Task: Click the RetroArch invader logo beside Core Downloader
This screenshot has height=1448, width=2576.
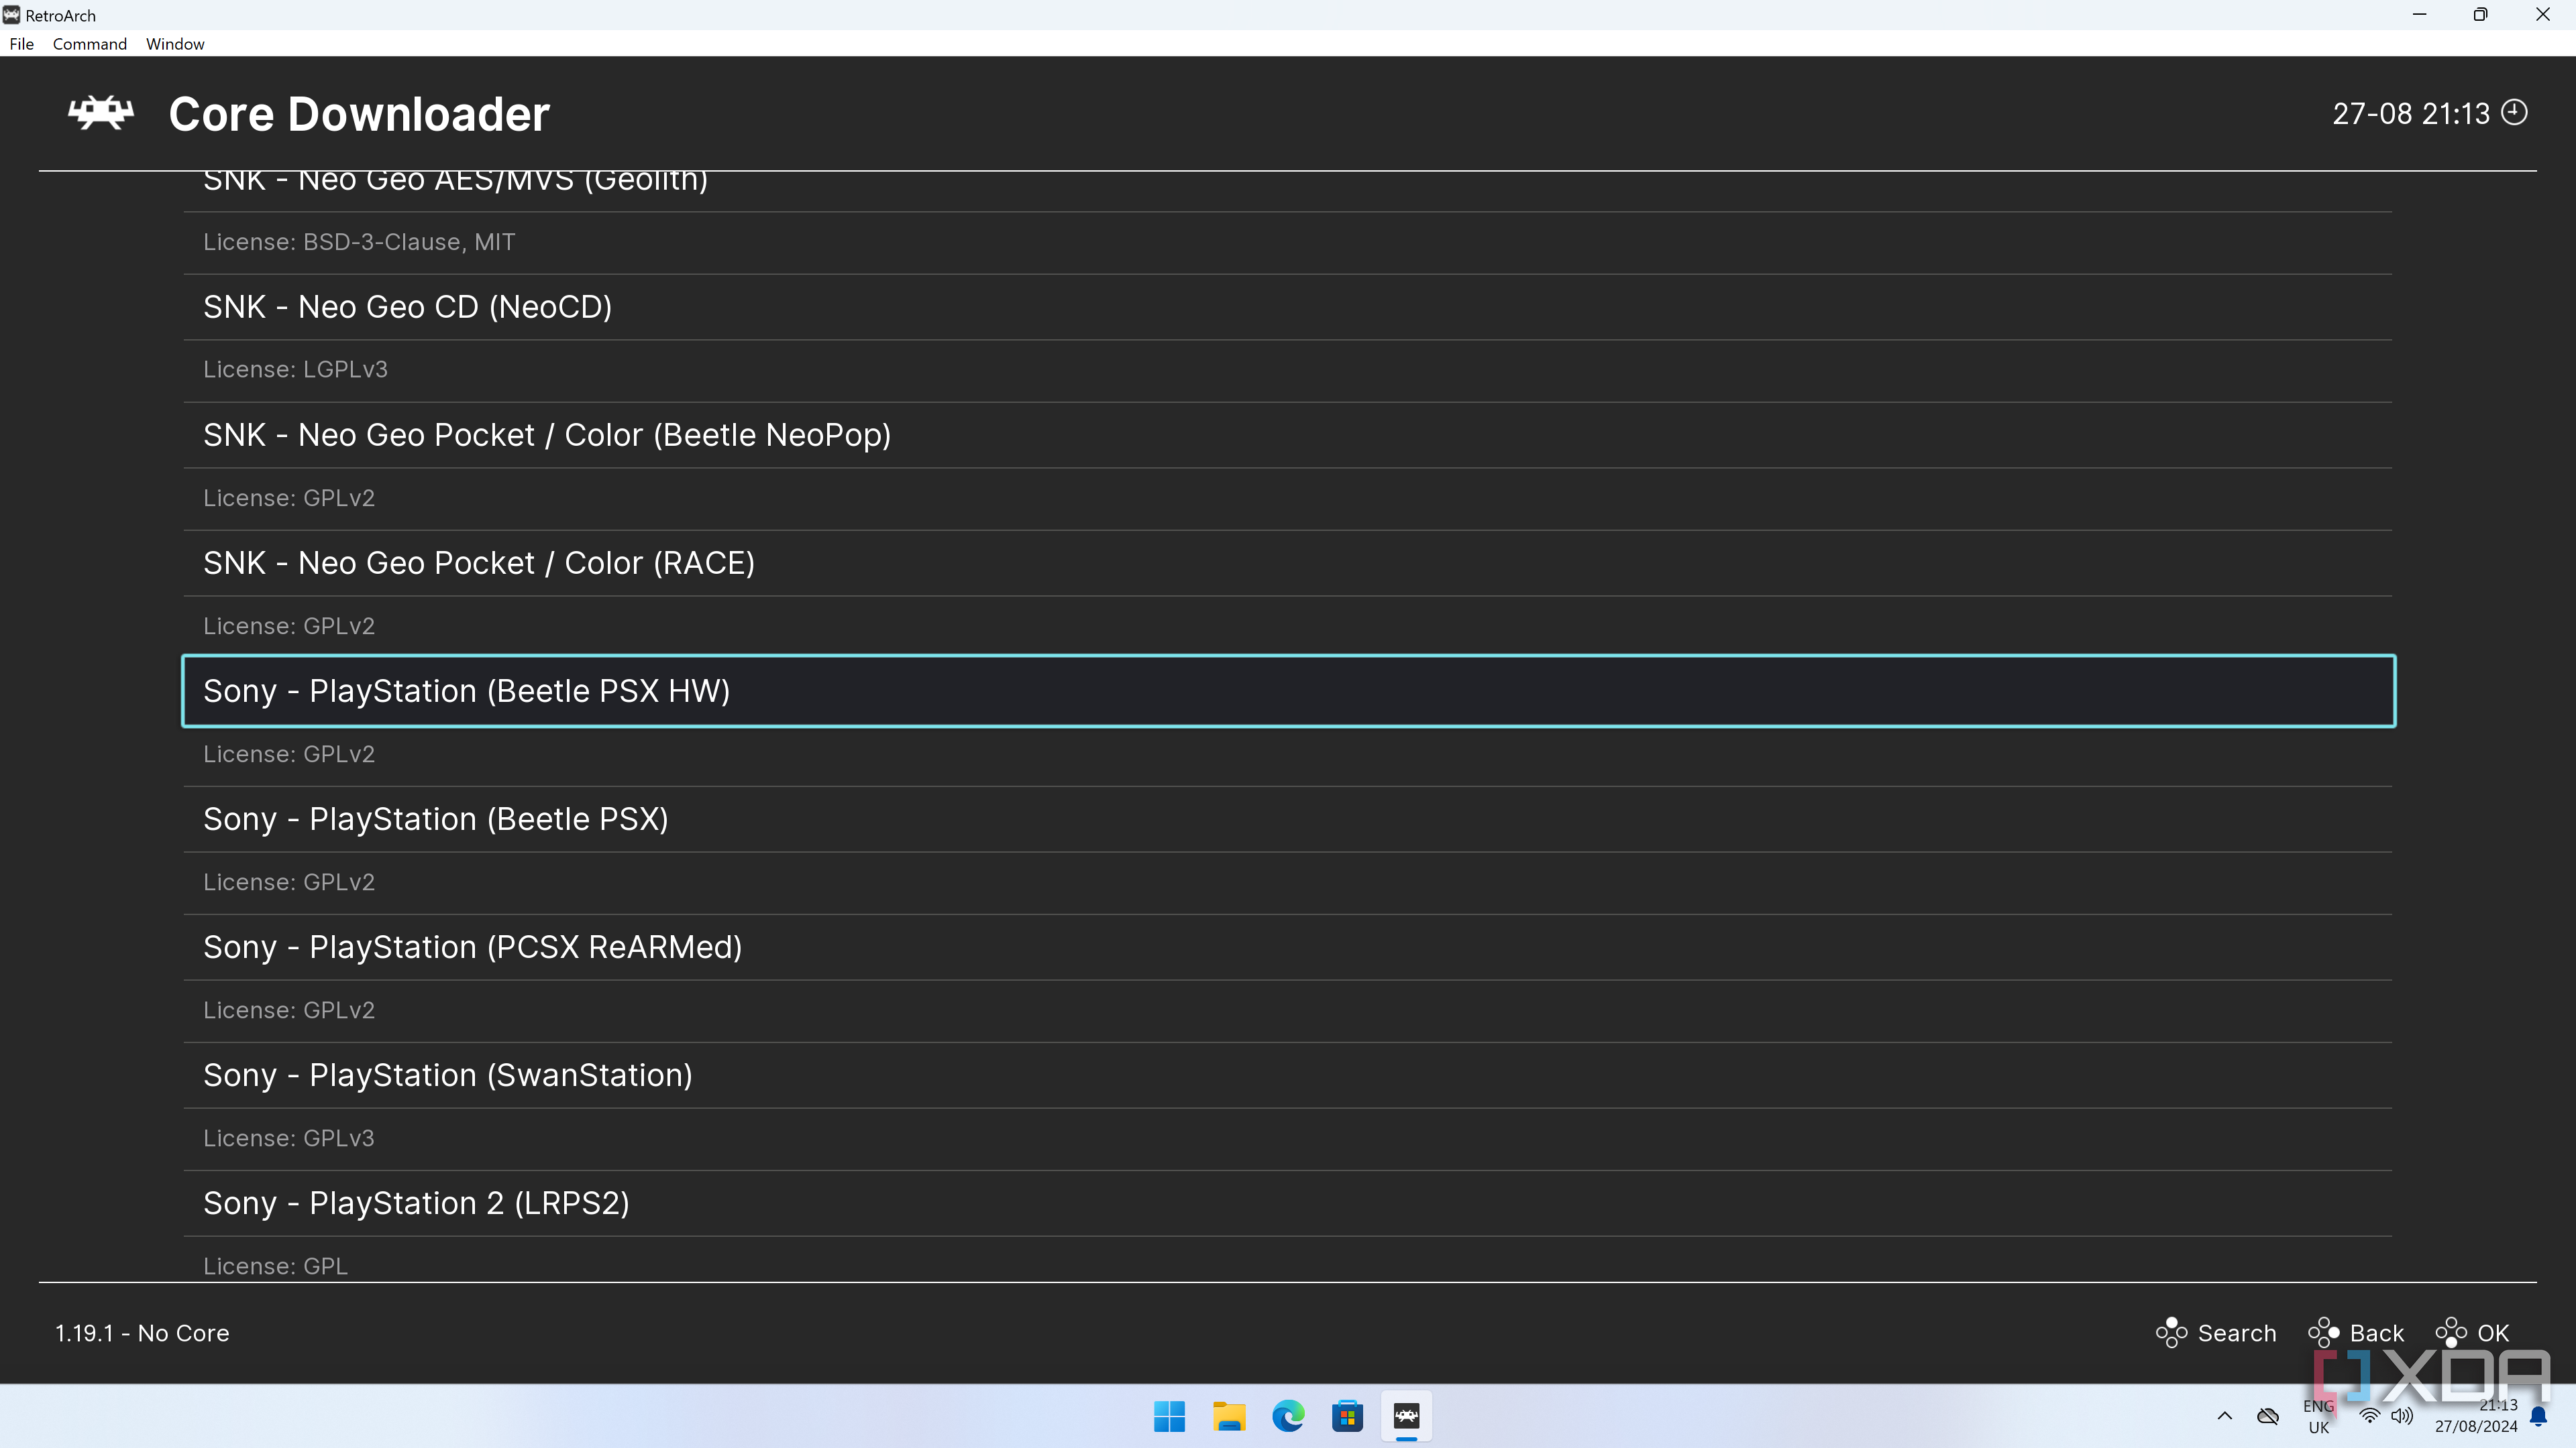Action: click(x=101, y=113)
